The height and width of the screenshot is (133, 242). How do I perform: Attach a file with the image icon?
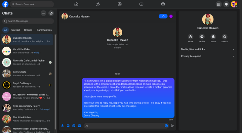68,126
